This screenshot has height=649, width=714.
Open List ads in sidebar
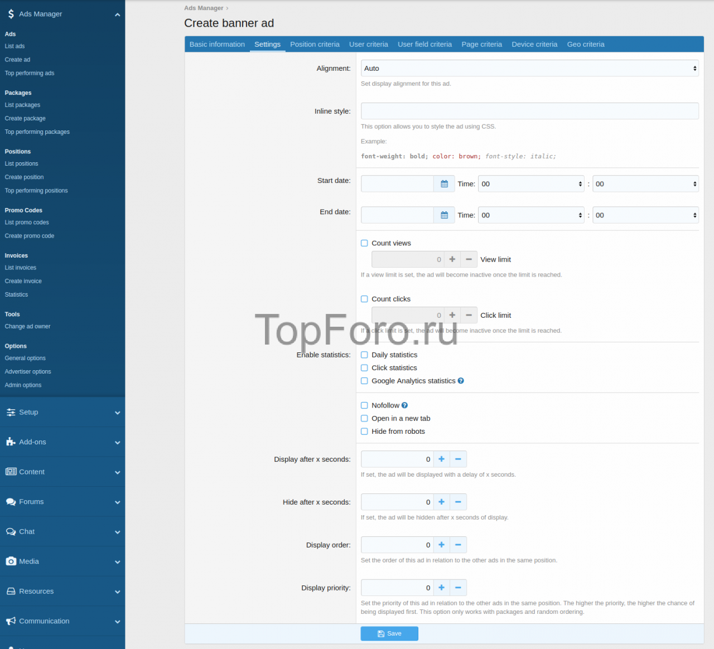point(15,46)
